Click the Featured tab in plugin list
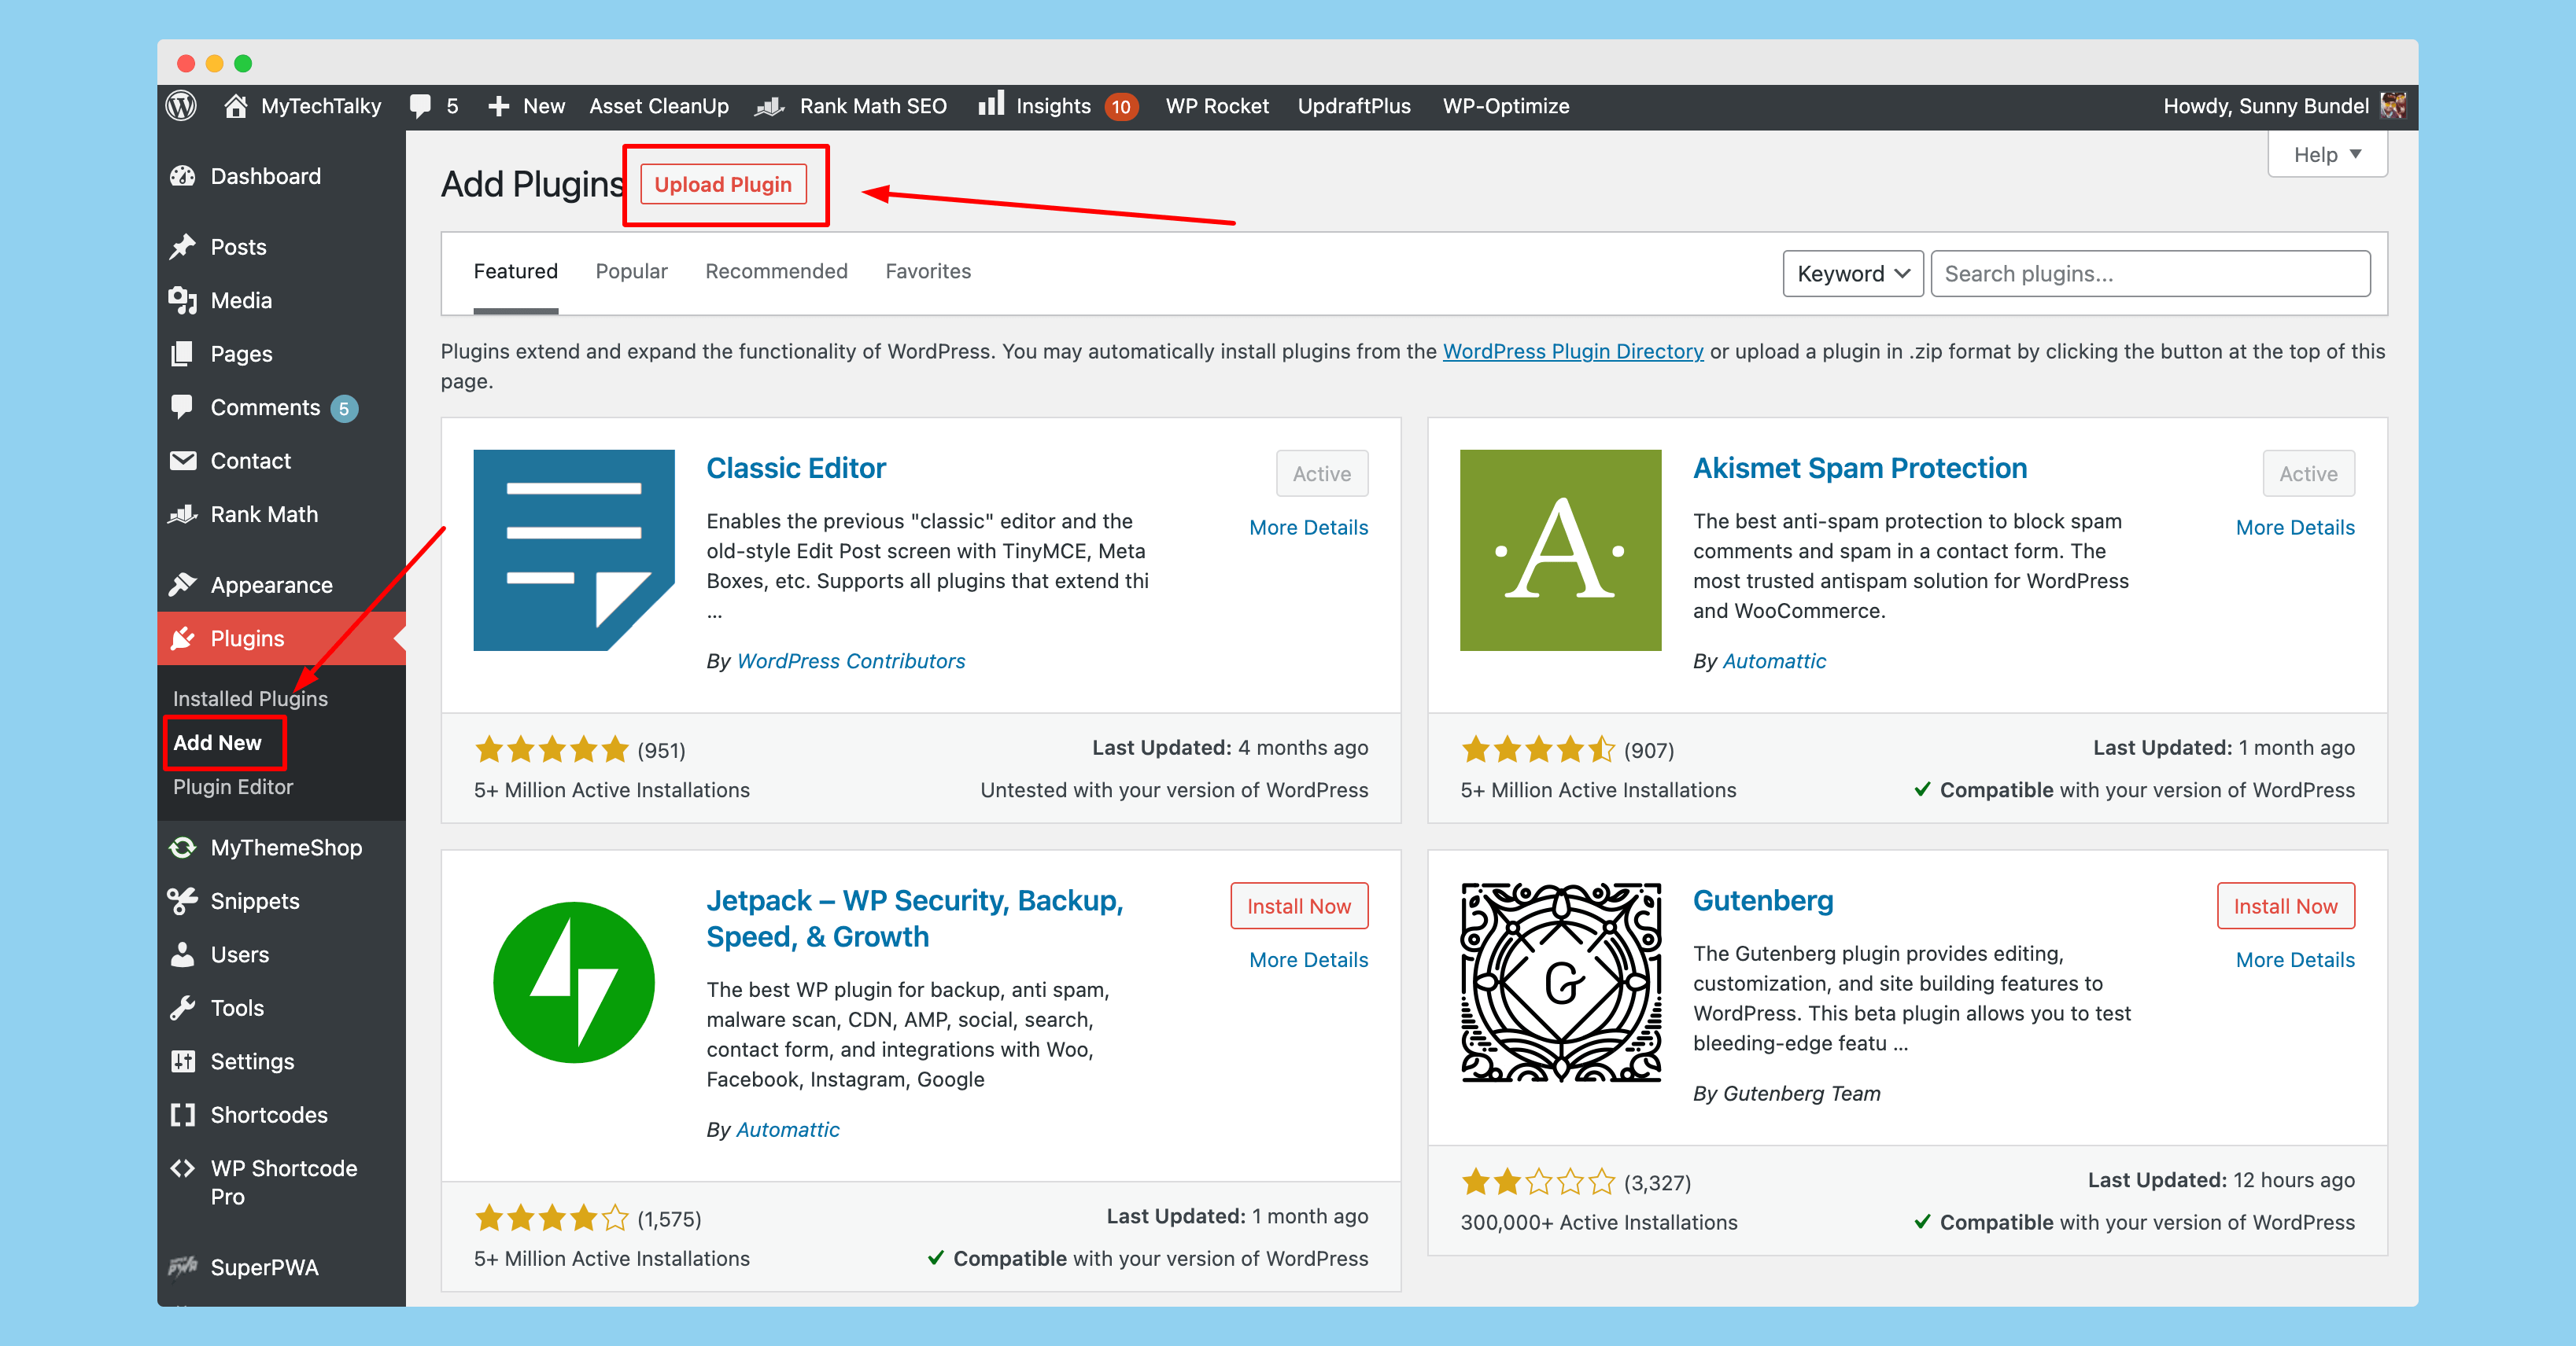 [515, 270]
